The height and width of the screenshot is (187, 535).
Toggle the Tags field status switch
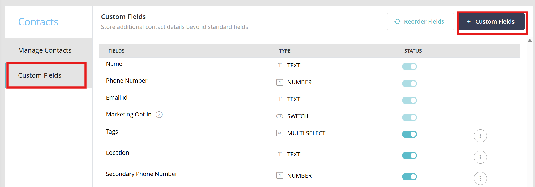pos(409,134)
